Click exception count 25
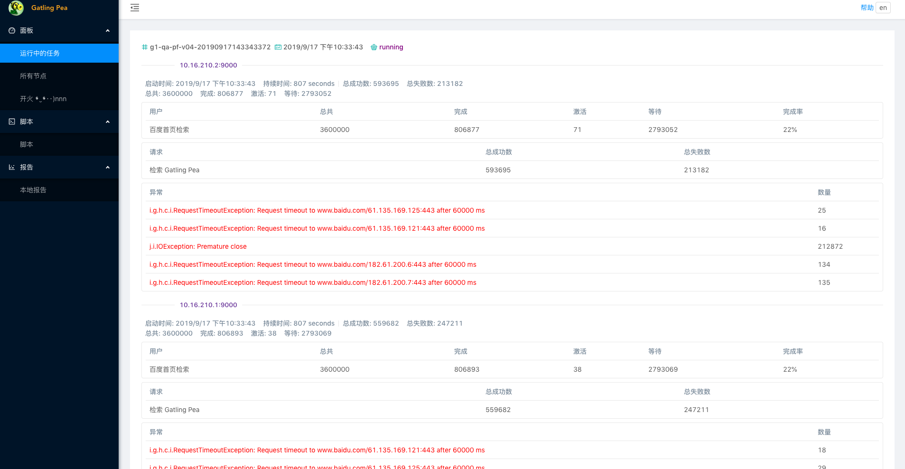This screenshot has width=905, height=469. point(822,210)
